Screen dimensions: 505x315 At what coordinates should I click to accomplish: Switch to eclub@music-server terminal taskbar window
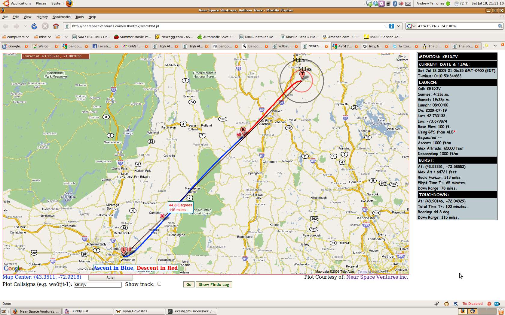tap(191, 311)
